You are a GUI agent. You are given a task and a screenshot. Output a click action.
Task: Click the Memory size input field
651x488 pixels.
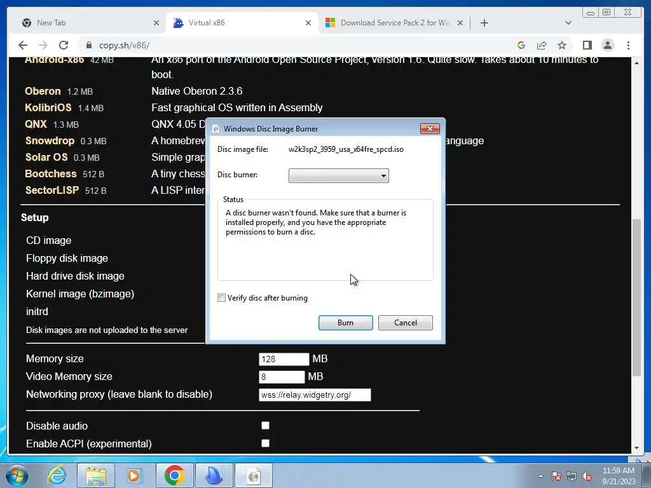pos(284,359)
